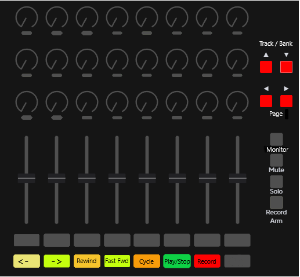Click the yellow left arrow '<-' button

tap(27, 261)
